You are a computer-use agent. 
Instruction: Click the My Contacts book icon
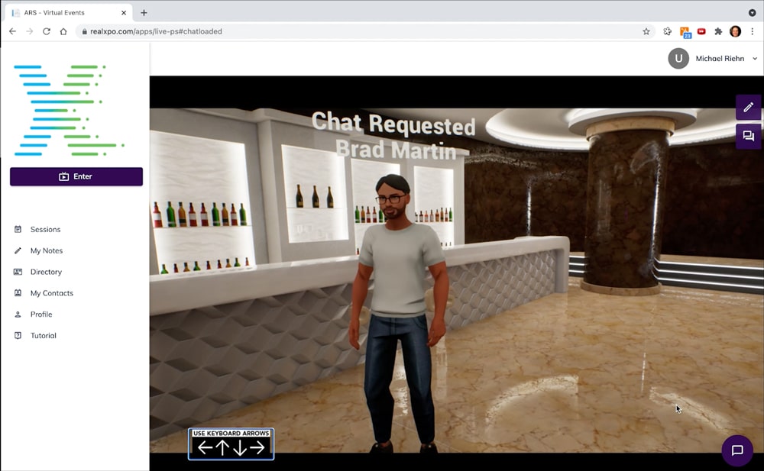coord(18,292)
